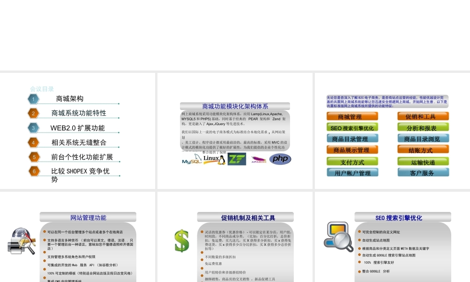Click the blue 用户帐户管理 button
The height and width of the screenshot is (282, 470).
tap(352, 172)
